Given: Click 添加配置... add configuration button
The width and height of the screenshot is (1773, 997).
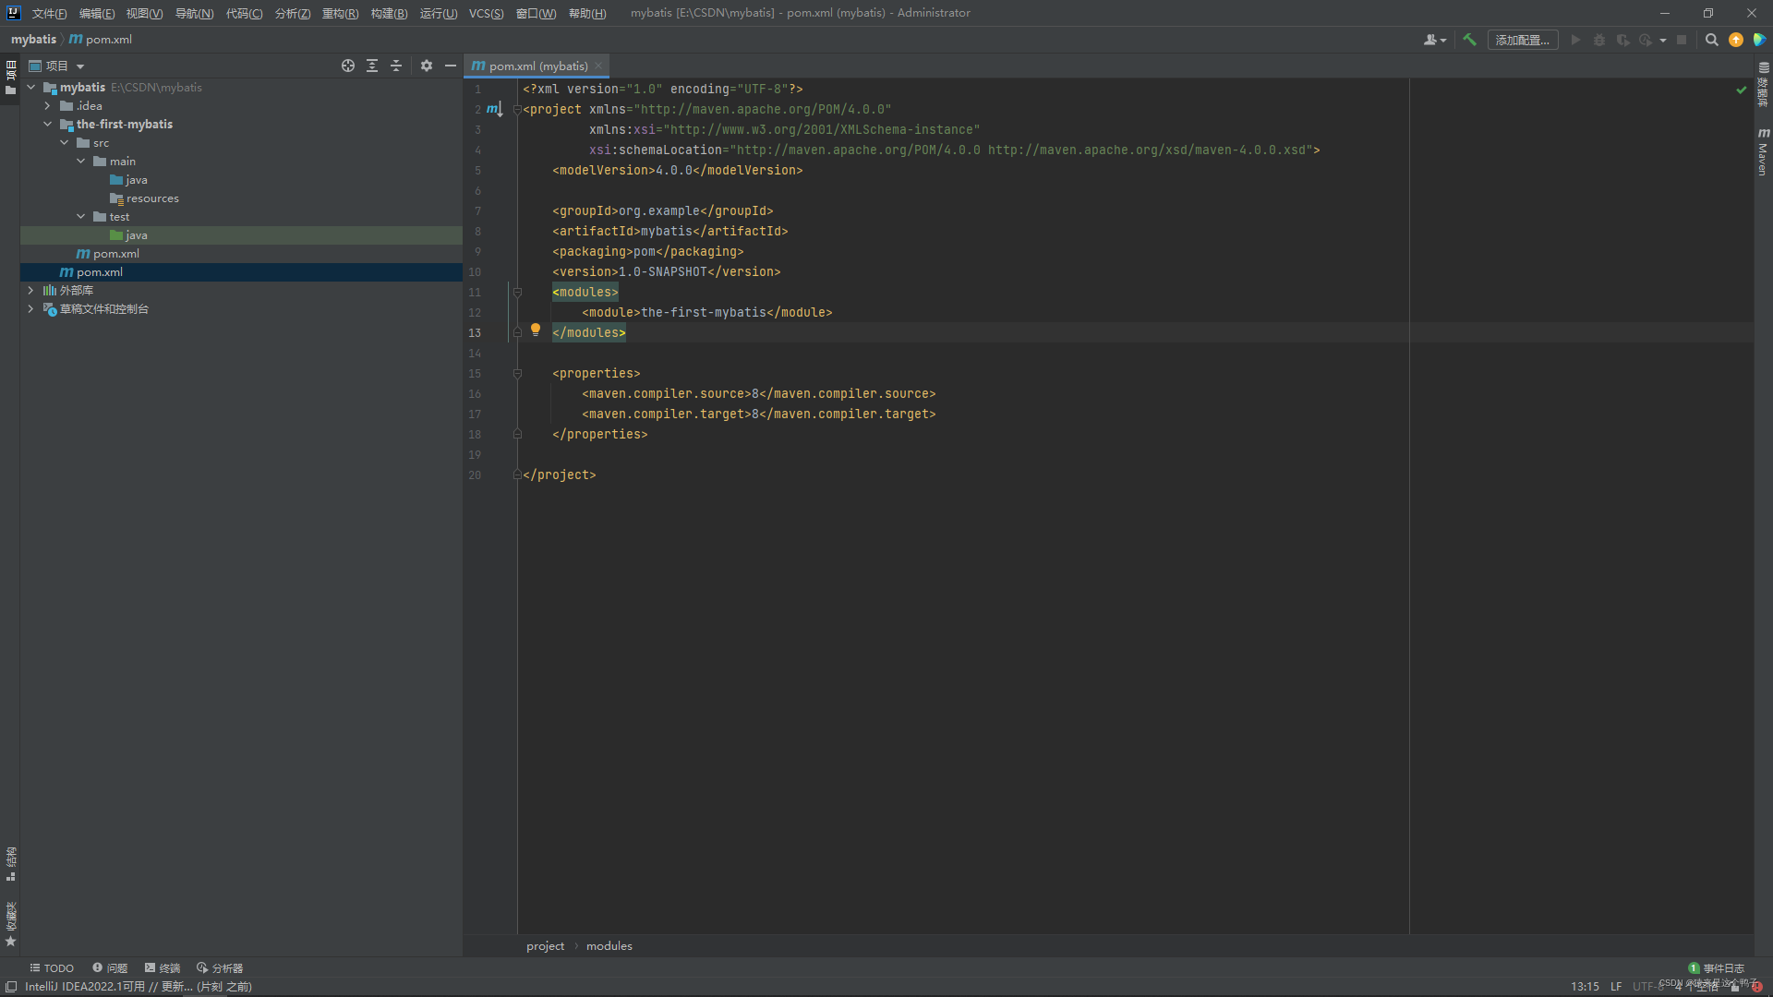Looking at the screenshot, I should pyautogui.click(x=1523, y=40).
